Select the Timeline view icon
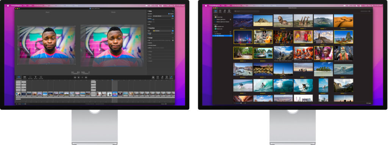388x145 pixels. click(25, 77)
